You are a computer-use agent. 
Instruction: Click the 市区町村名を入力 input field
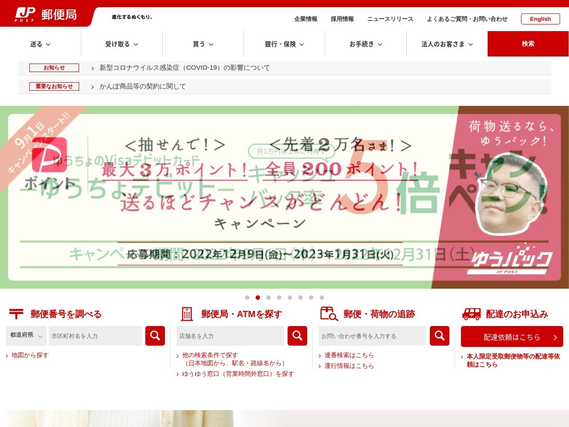(95, 336)
